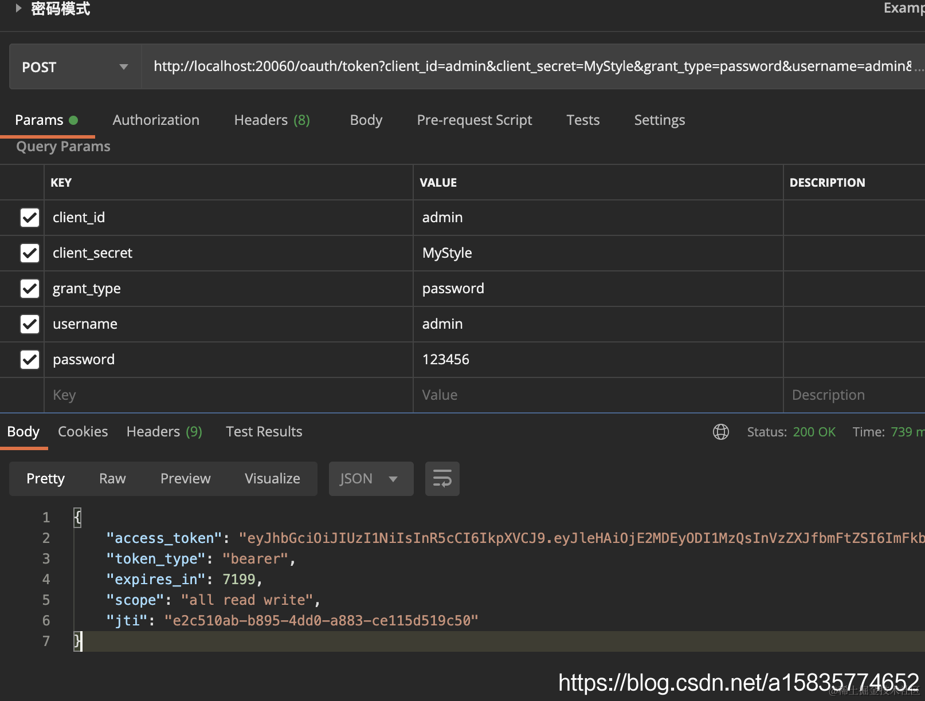Click the grant_type key cell
Image resolution: width=925 pixels, height=701 pixels.
coord(229,289)
